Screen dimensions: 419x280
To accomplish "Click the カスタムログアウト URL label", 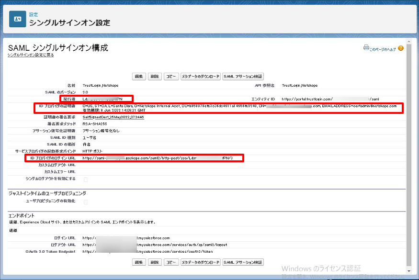I will click(x=57, y=165).
